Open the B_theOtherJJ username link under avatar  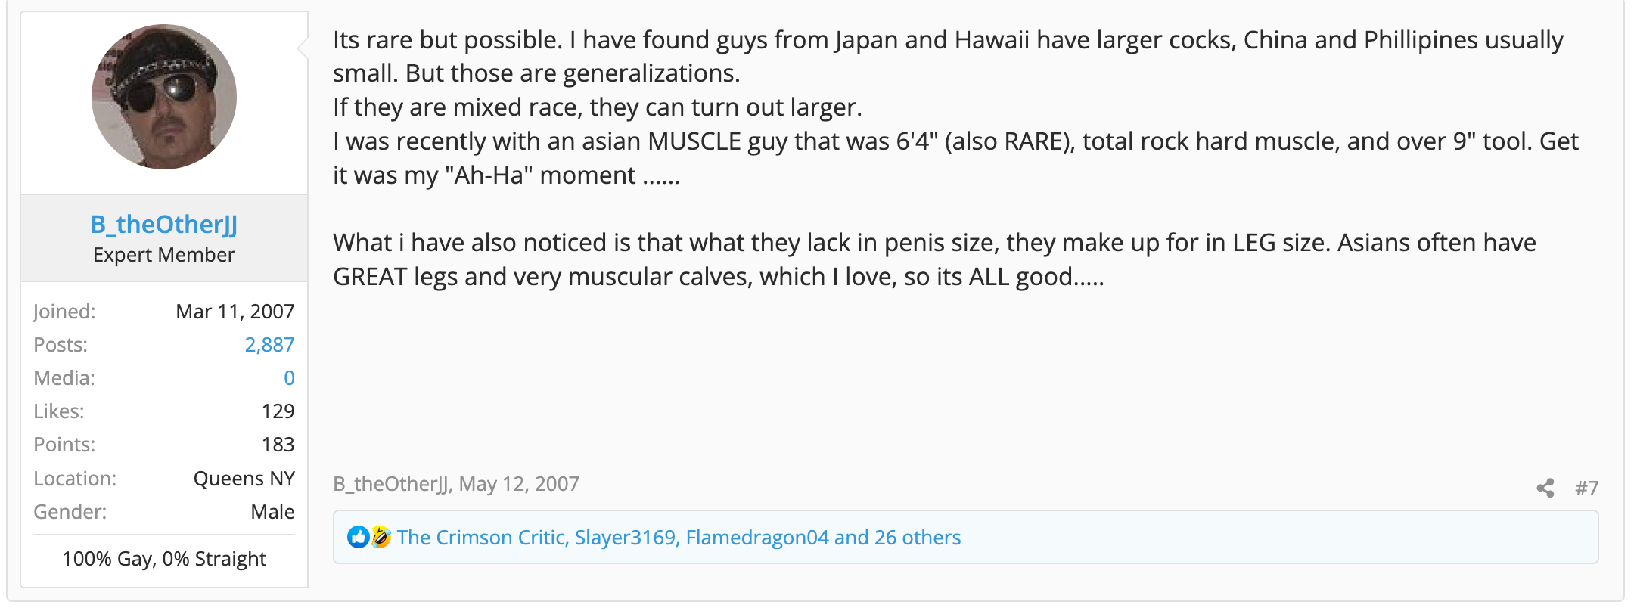(164, 224)
